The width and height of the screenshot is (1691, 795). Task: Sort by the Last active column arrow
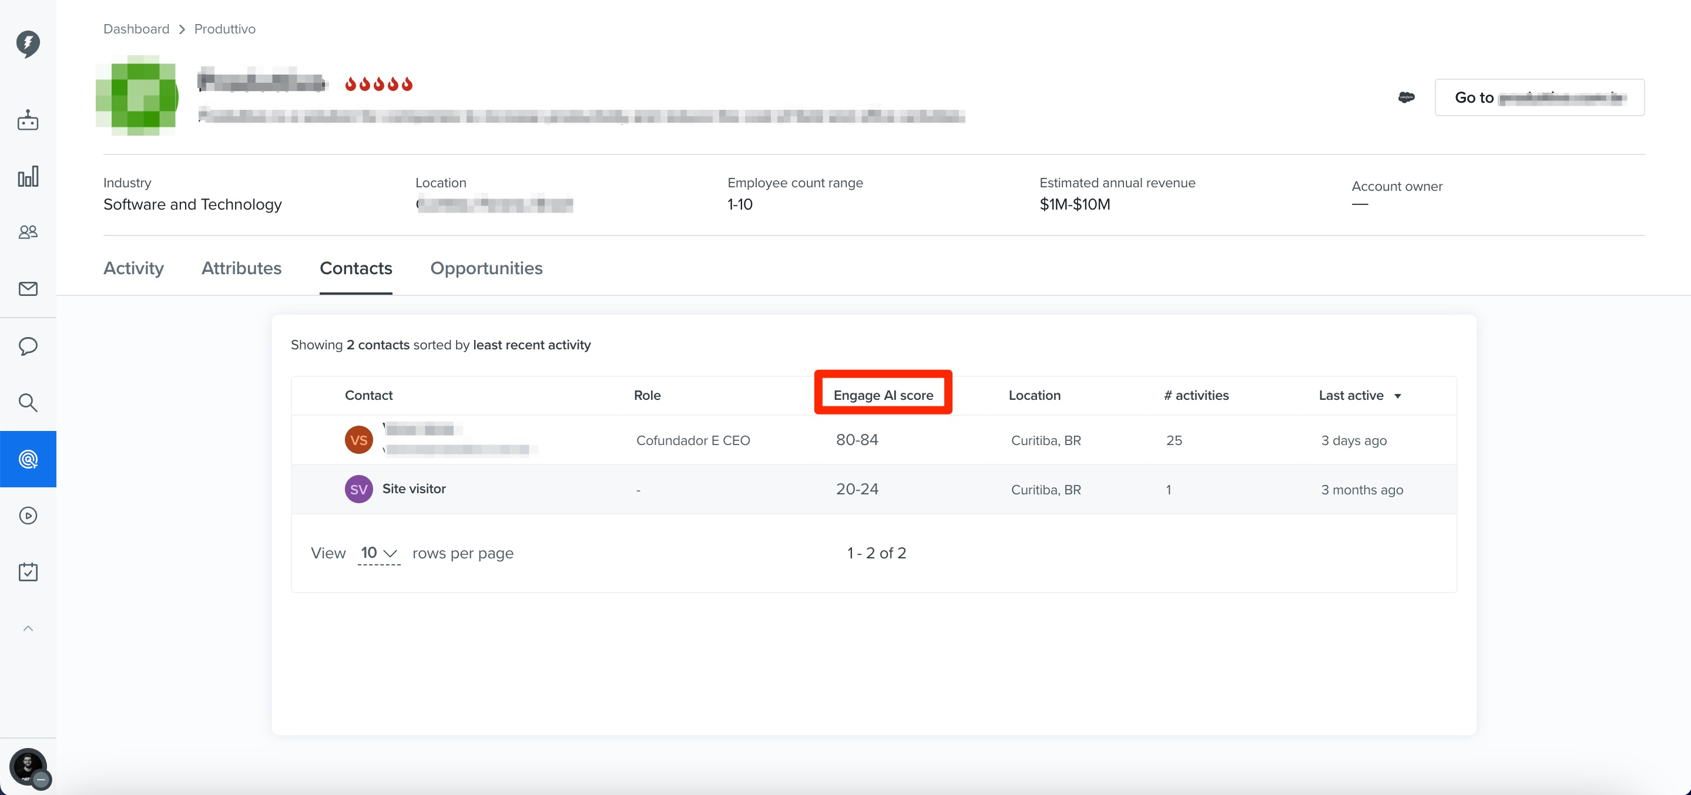pyautogui.click(x=1398, y=396)
